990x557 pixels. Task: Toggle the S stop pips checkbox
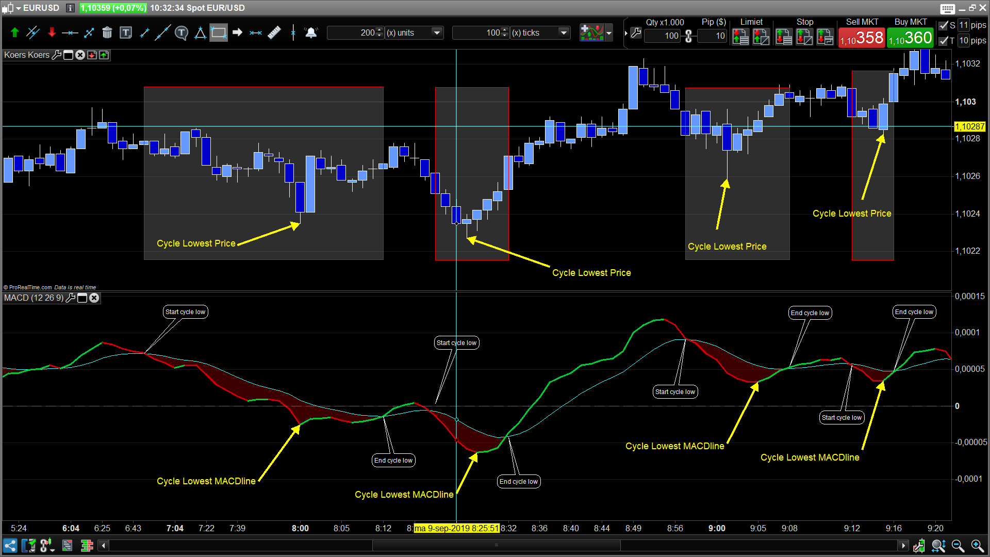(x=944, y=25)
